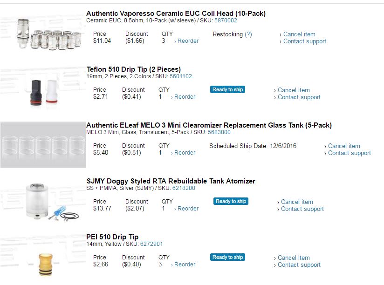Open SKU 5870002 link
This screenshot has width=384, height=285.
click(226, 20)
